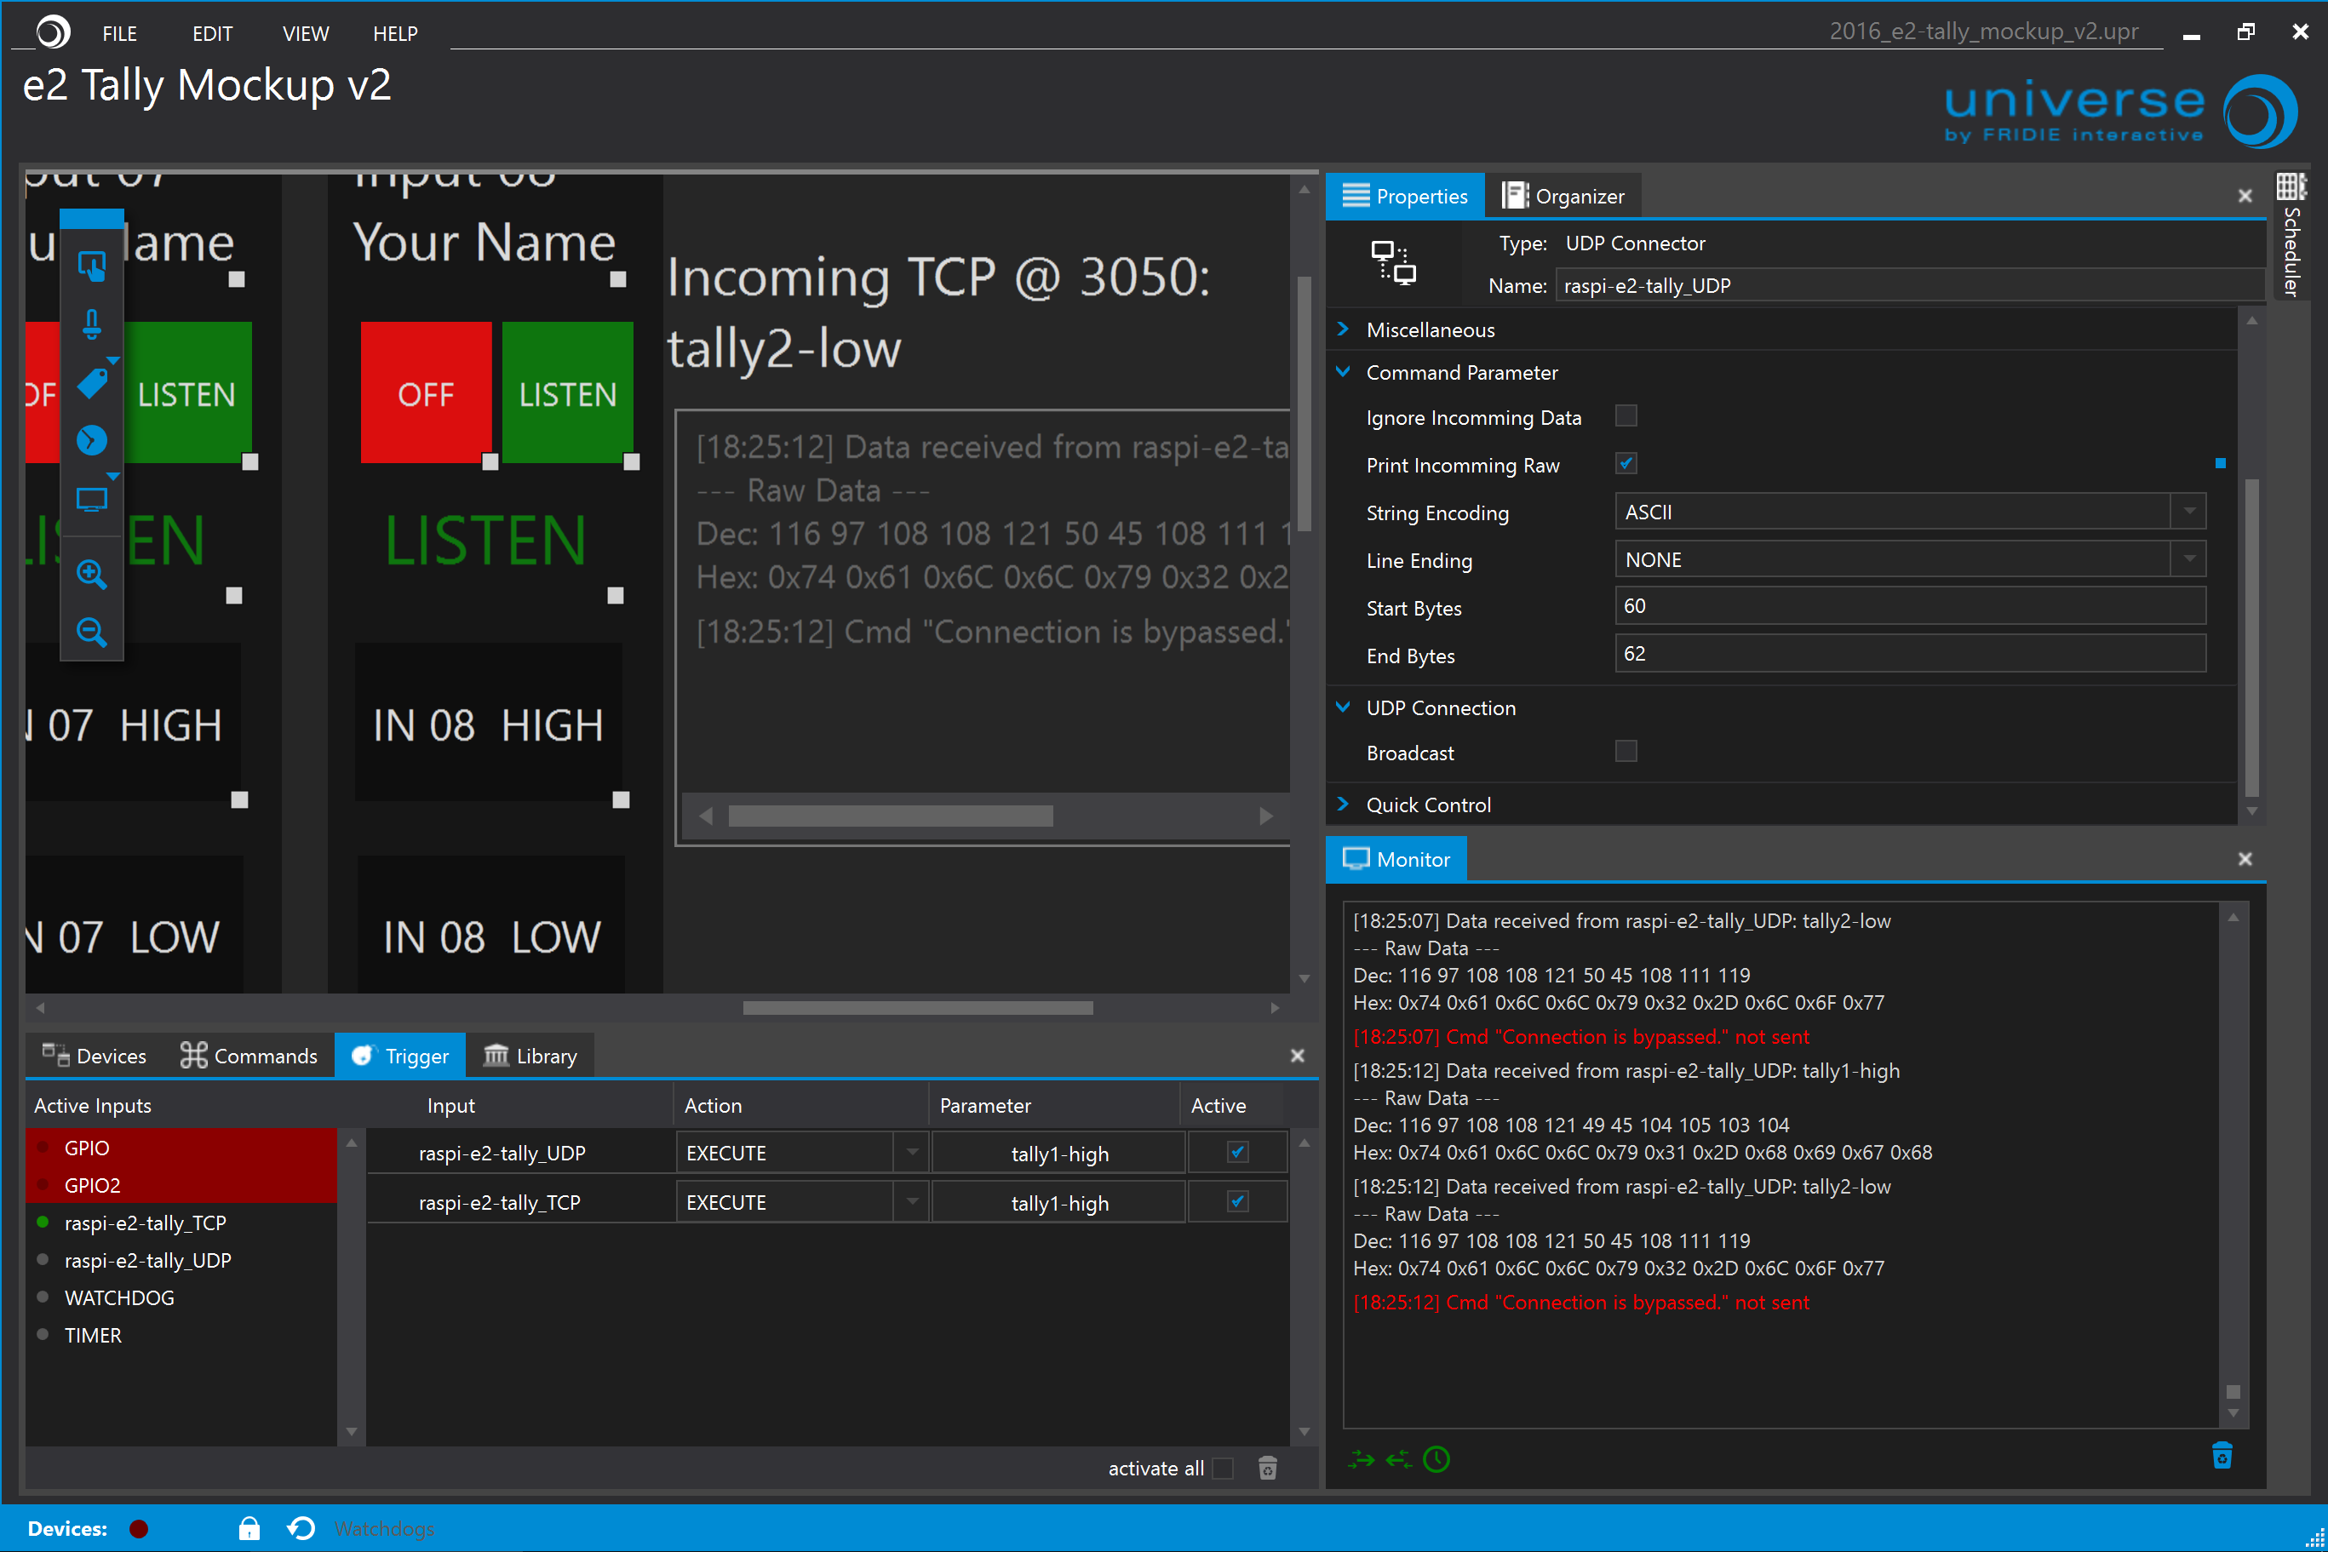Viewport: 2328px width, 1552px height.
Task: Select the tag tool in floating toolbar
Action: pos(91,383)
